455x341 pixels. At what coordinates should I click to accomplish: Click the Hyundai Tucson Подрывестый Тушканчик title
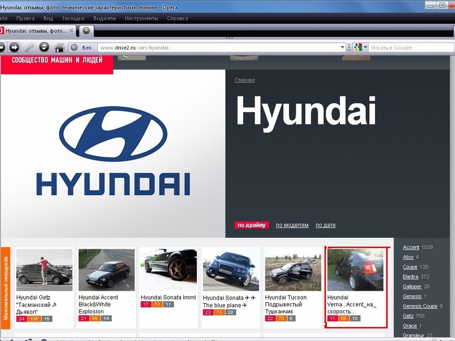pos(286,305)
